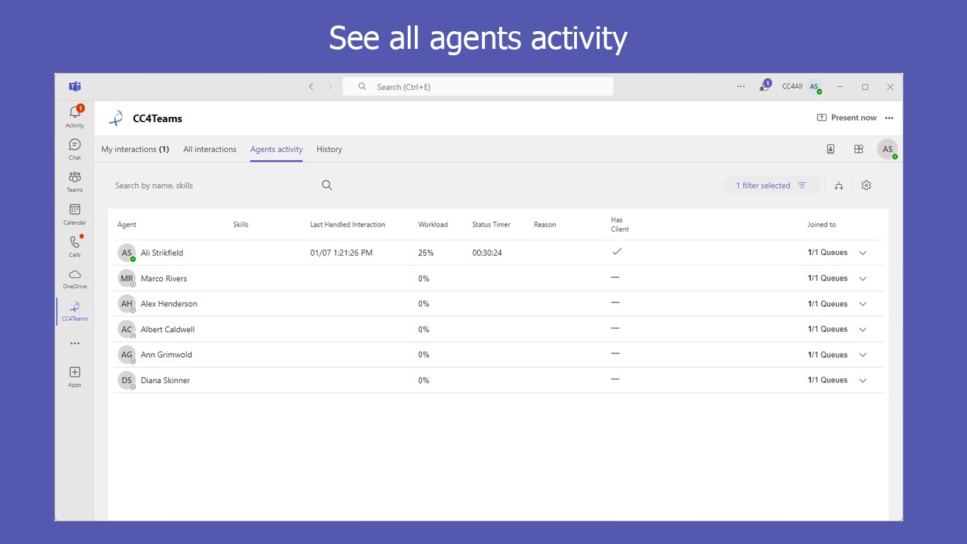Screen dimensions: 967x544
Task: Click Marco Rivers' avatar
Action: 127,278
